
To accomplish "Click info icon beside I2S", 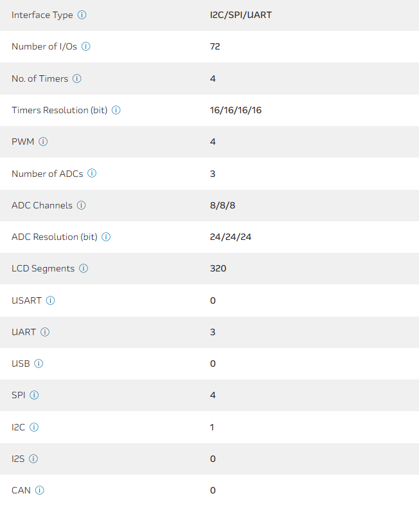I will pos(33,459).
